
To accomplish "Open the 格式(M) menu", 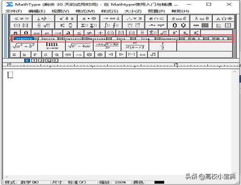I will coord(85,11).
